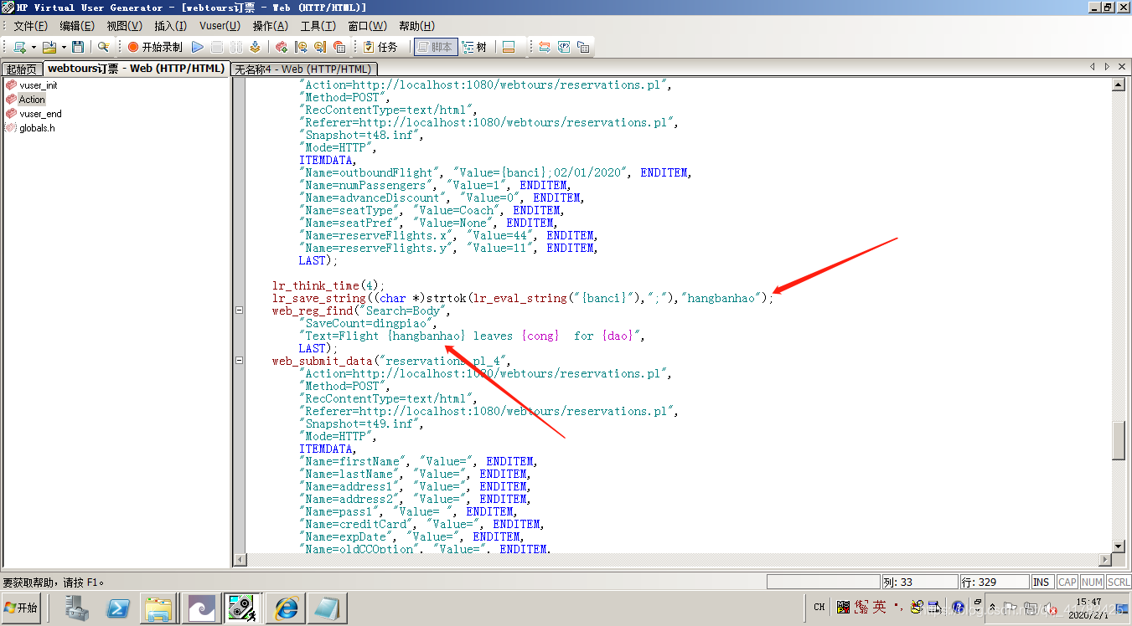Image resolution: width=1132 pixels, height=626 pixels.
Task: Switch to 树 tree view
Action: [x=474, y=47]
